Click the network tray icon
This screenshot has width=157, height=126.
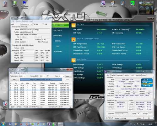click(x=141, y=124)
